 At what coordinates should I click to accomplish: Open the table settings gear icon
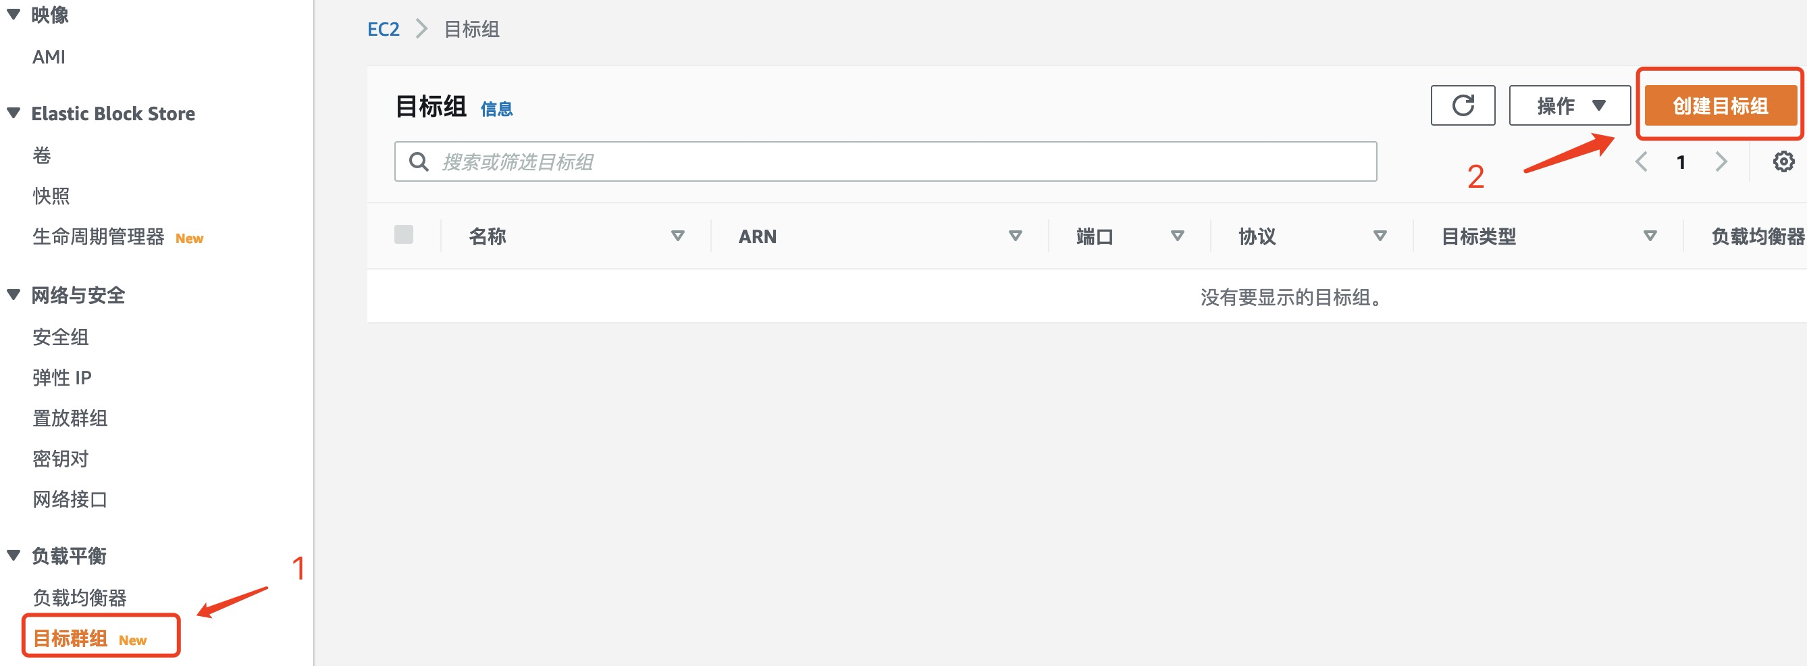pos(1783,162)
